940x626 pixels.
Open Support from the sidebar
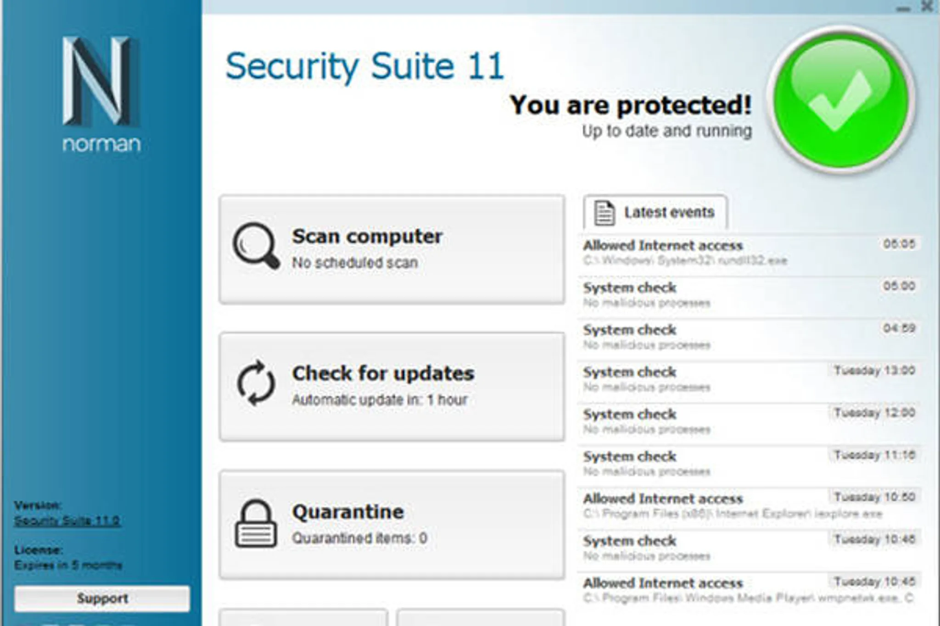(102, 598)
